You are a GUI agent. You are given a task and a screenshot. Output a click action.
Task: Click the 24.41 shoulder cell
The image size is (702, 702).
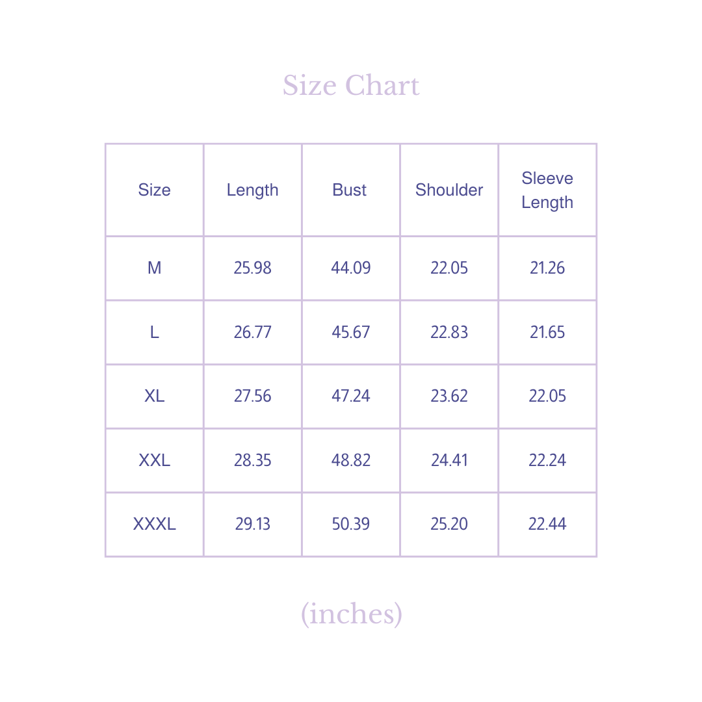pyautogui.click(x=449, y=460)
